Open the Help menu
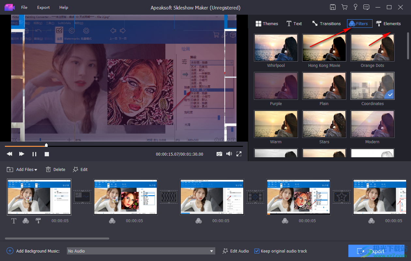 tap(64, 7)
